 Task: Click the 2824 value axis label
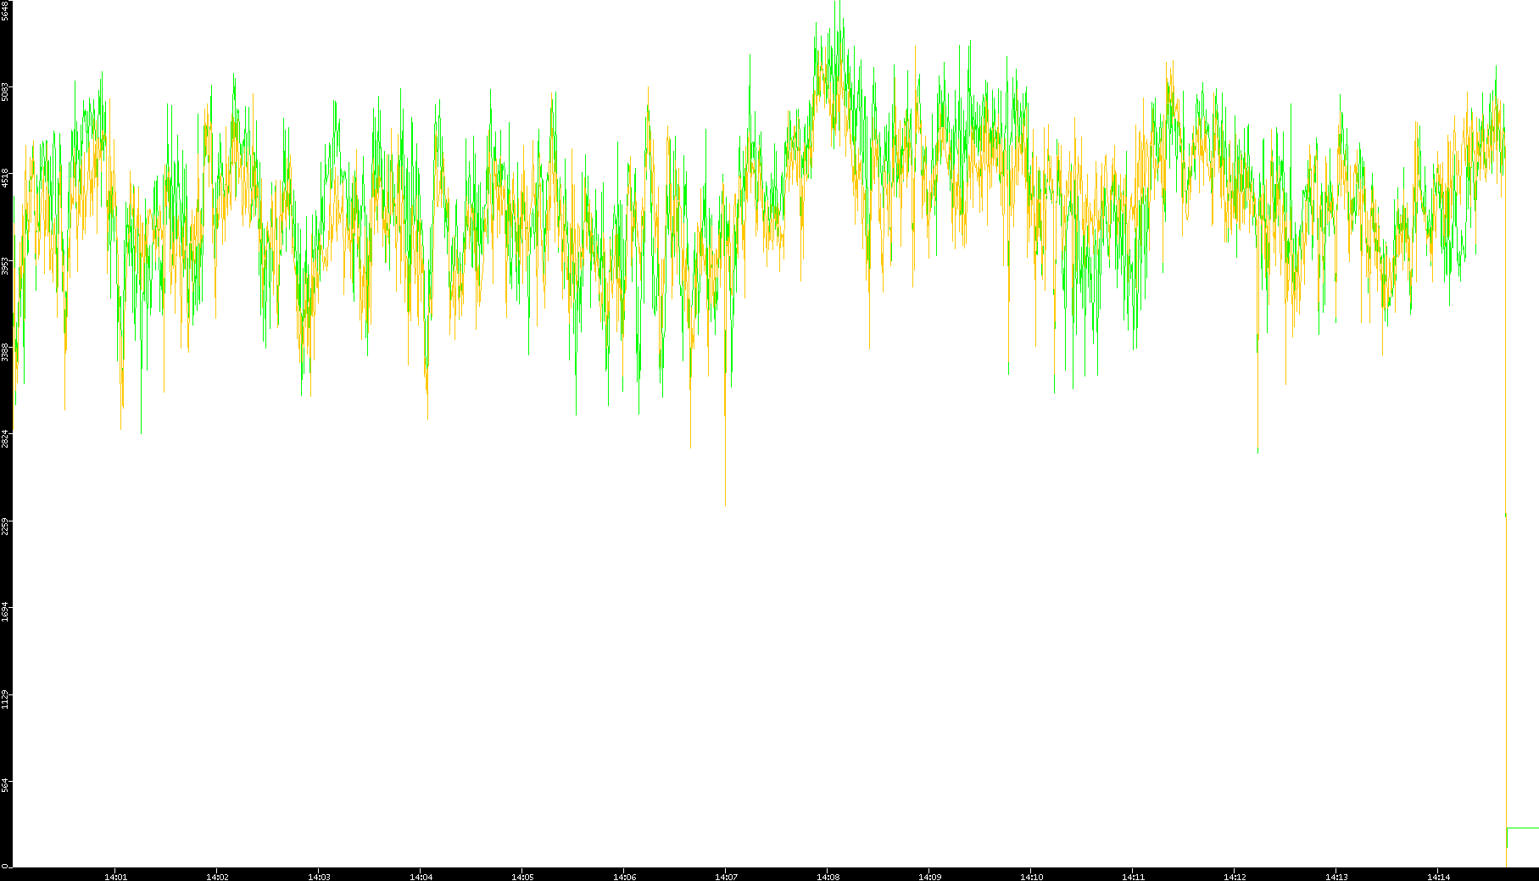(5, 439)
